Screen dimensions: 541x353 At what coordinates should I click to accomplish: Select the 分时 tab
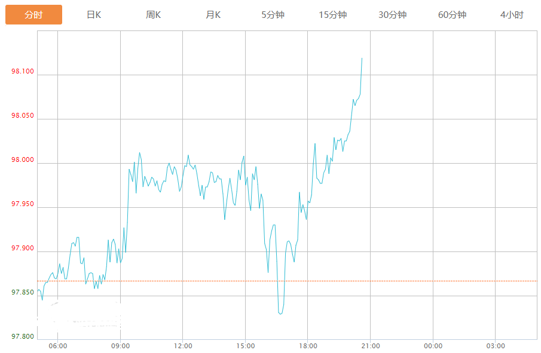(x=33, y=15)
